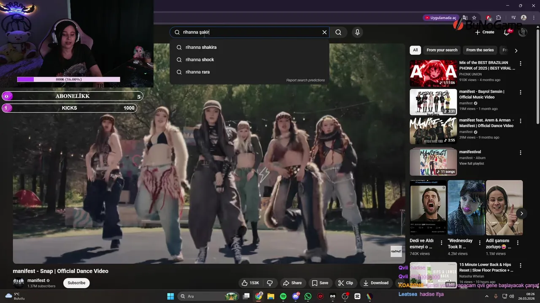Open the browser extensions puzzle icon
This screenshot has width=540, height=303.
click(499, 18)
